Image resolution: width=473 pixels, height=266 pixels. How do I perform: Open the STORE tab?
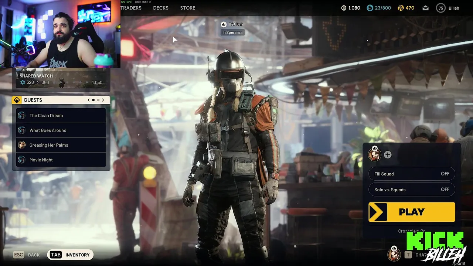pyautogui.click(x=188, y=8)
